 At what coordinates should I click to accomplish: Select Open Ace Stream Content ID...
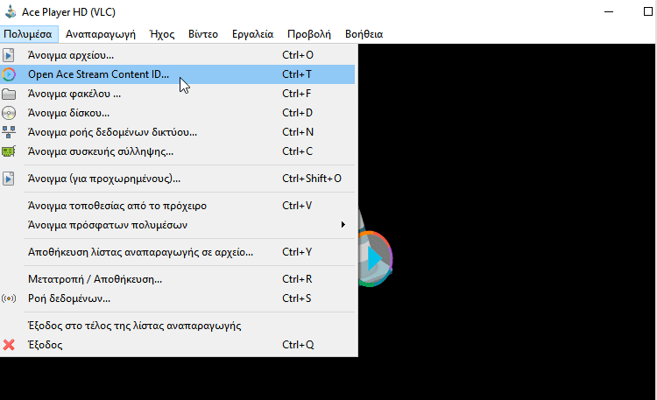click(178, 74)
